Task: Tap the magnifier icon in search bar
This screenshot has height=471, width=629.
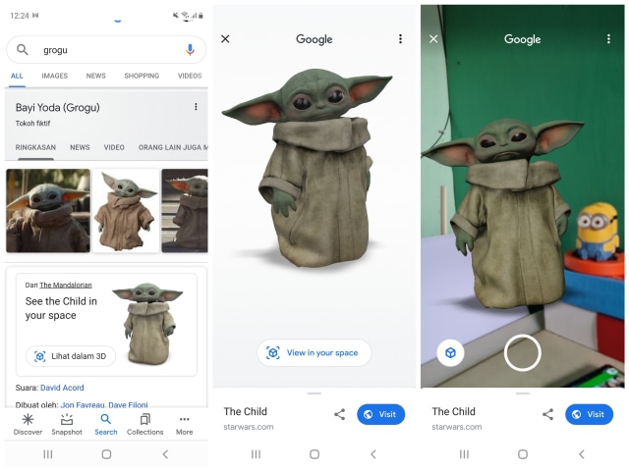Action: click(23, 50)
